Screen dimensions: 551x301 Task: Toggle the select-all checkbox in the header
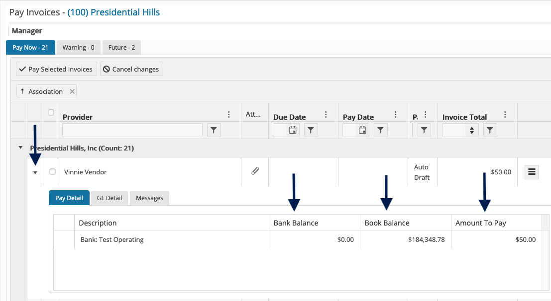point(51,113)
